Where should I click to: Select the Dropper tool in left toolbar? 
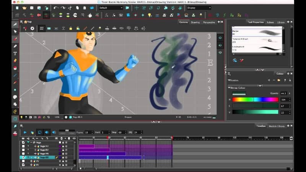tap(15, 83)
